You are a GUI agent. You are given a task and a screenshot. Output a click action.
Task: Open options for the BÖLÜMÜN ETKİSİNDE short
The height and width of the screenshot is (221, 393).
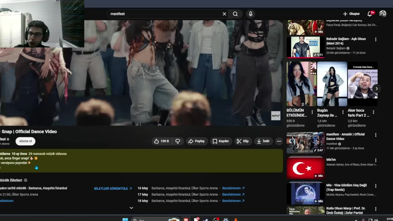coord(312,112)
